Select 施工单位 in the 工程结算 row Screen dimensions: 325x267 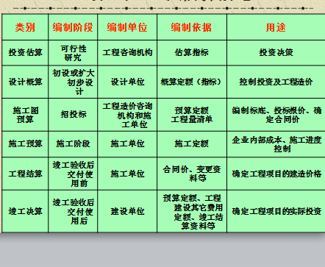click(127, 174)
